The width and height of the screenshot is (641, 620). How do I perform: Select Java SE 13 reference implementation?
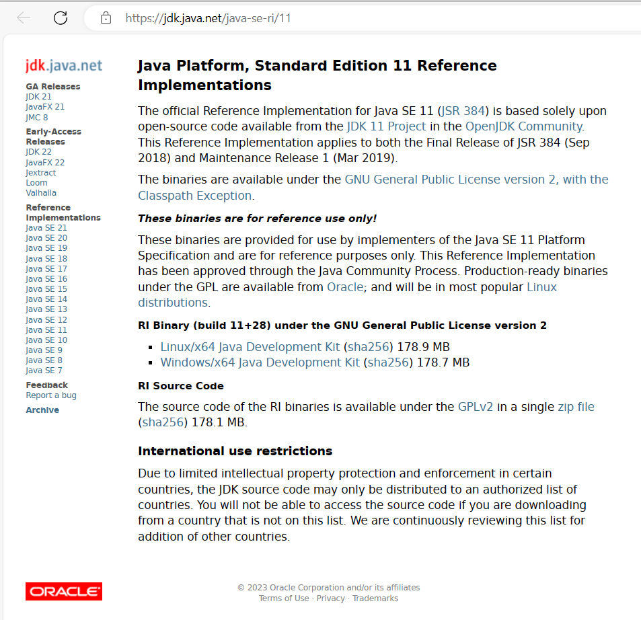[46, 309]
